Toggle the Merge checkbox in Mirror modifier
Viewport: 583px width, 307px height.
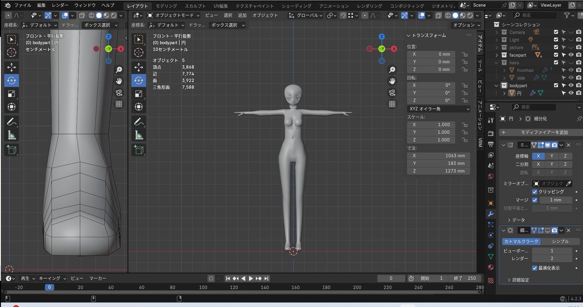[x=535, y=200]
